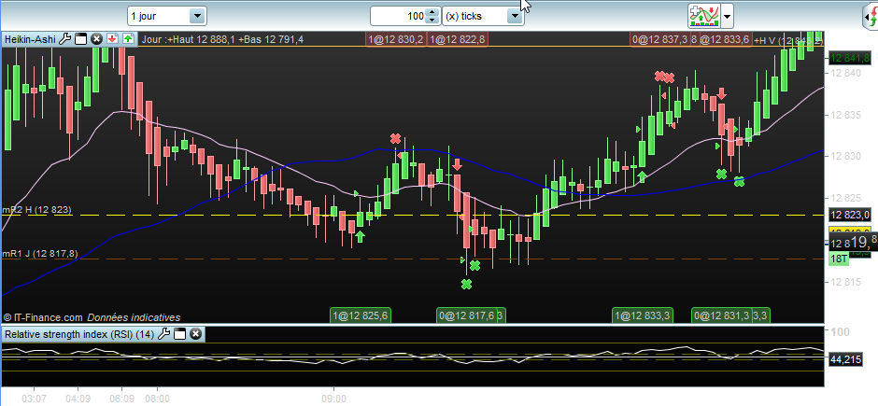Click the 12 823,0 price axis tag
Viewport: 878px width, 406px height.
(849, 215)
